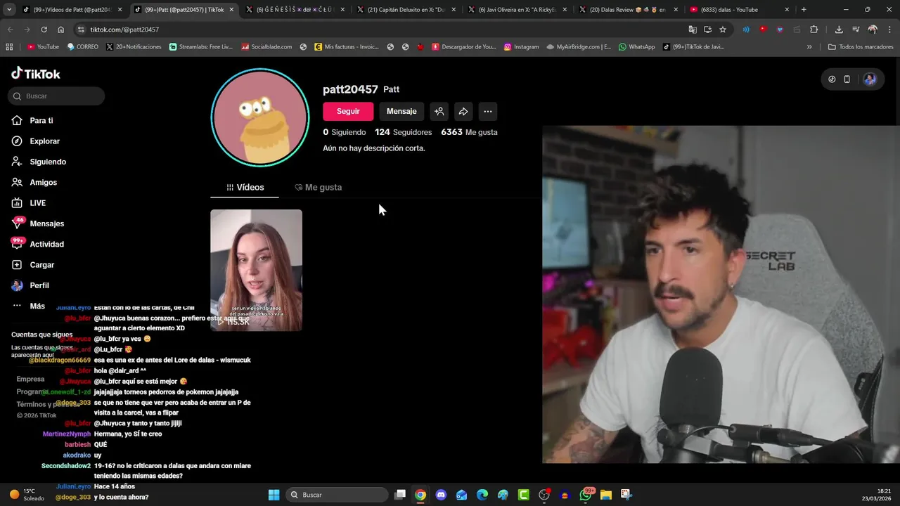Open the weather widget showing 15°C
This screenshot has height=506, width=900.
coord(26,495)
